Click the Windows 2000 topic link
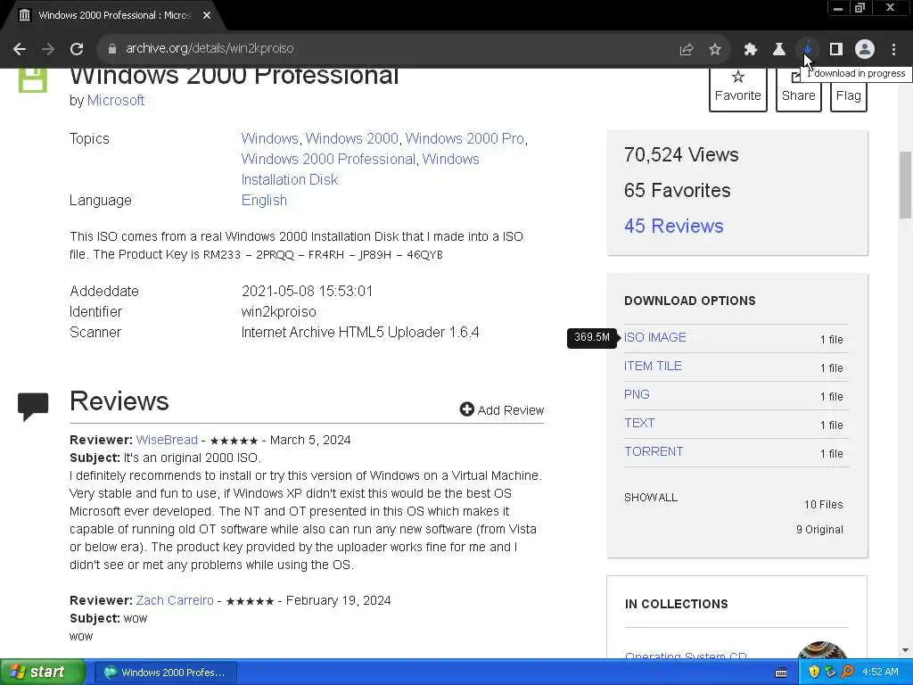 351,138
